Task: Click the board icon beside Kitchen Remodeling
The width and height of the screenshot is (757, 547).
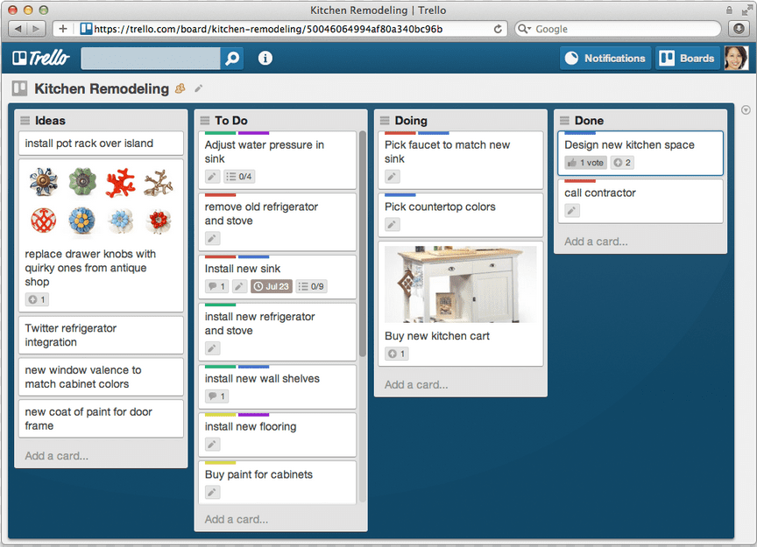Action: (x=20, y=88)
